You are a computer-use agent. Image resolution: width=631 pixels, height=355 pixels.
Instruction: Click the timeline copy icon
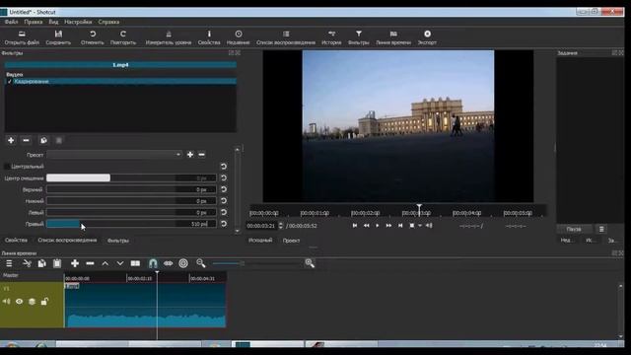[x=41, y=263]
